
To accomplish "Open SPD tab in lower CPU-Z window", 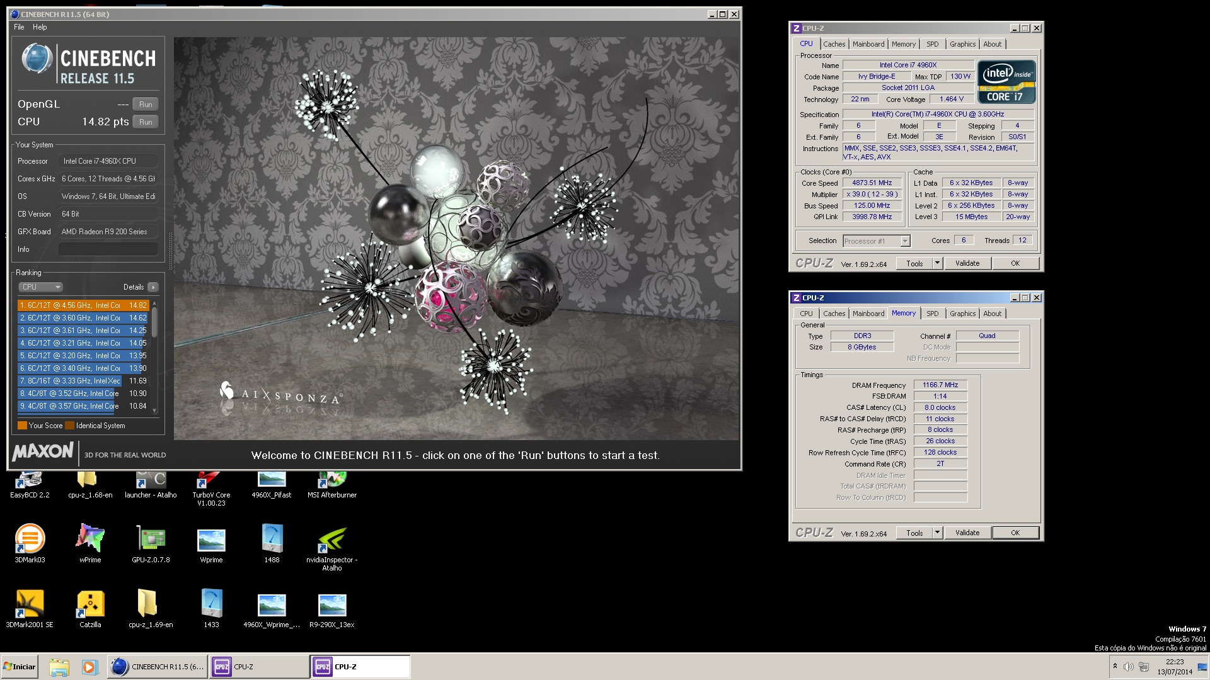I will click(x=932, y=314).
